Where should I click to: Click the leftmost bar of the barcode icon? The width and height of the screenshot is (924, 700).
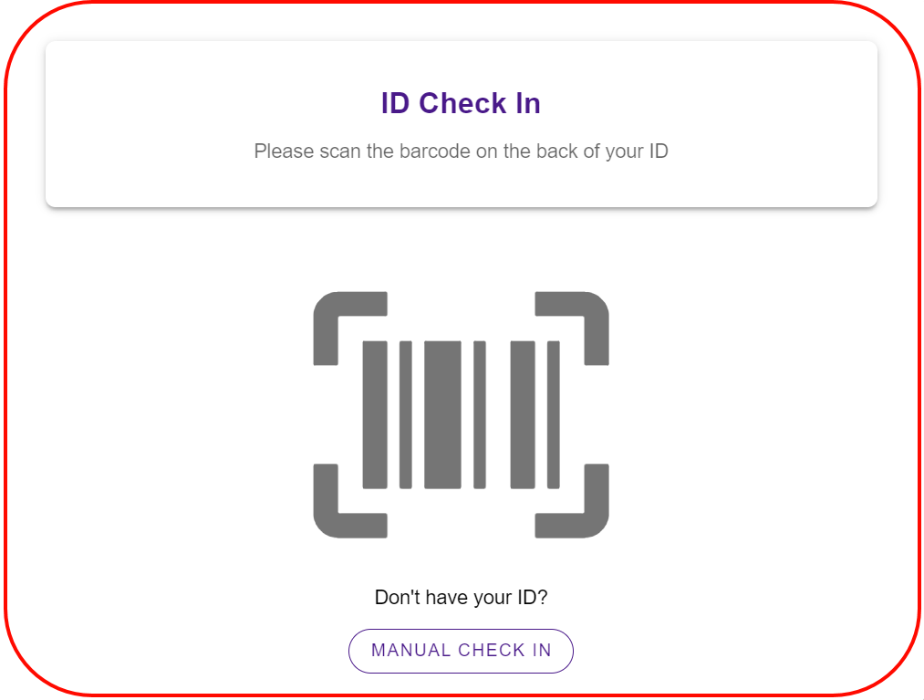(x=375, y=414)
